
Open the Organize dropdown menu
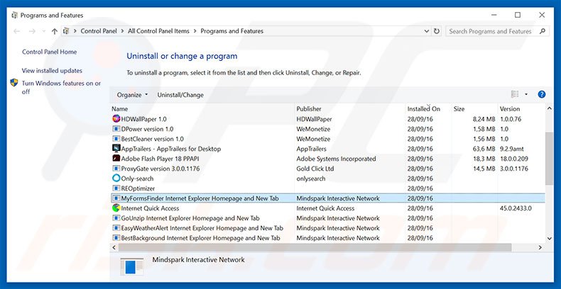point(132,95)
